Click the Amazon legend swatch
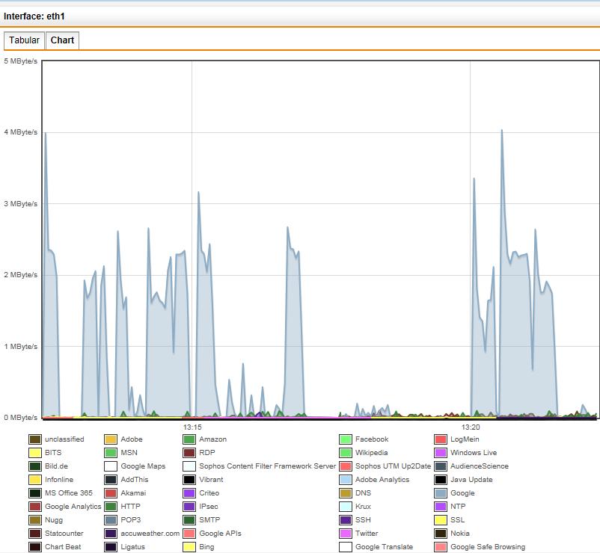Viewport: 600px width, 553px height. point(189,439)
